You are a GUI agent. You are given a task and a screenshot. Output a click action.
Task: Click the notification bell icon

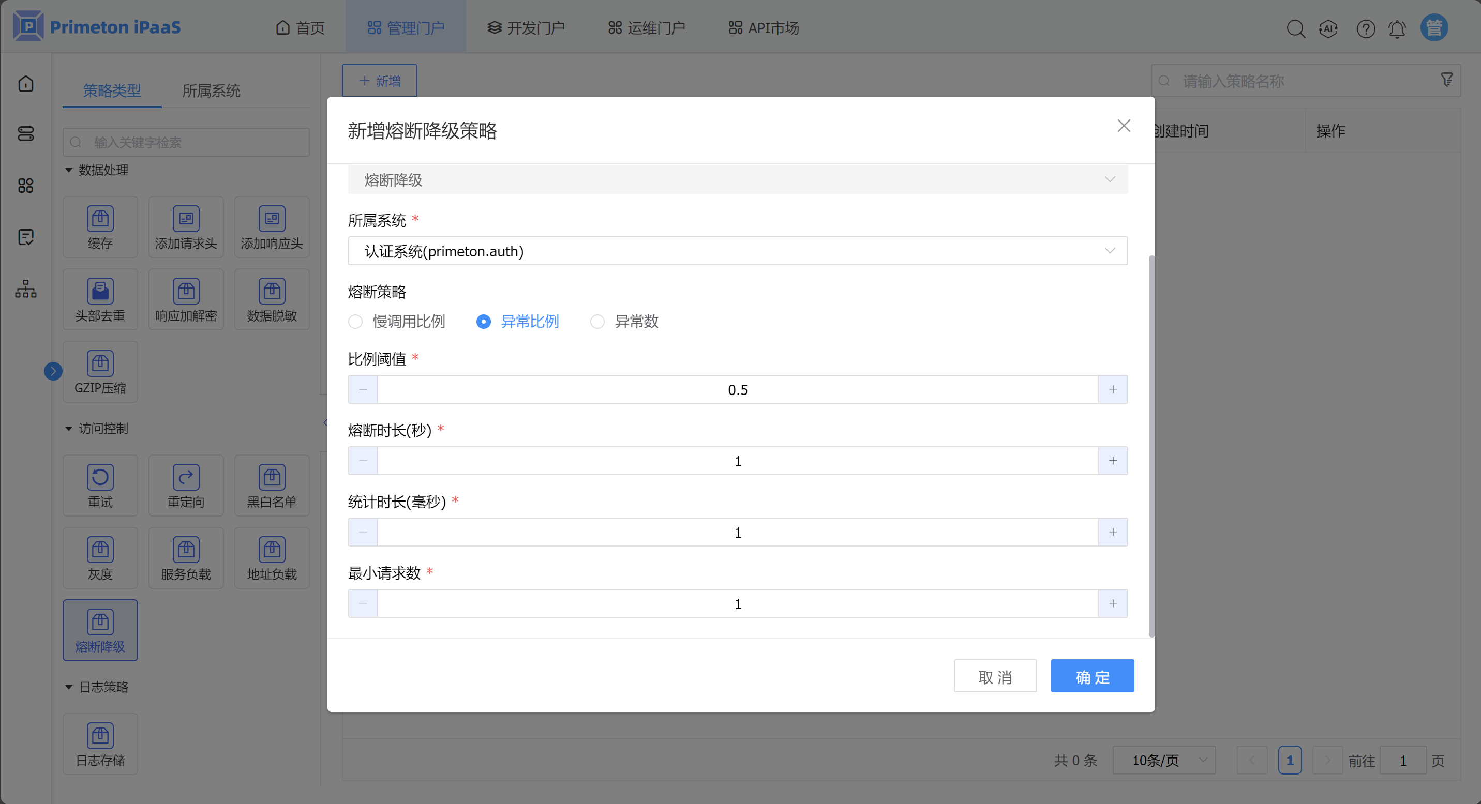click(x=1397, y=28)
